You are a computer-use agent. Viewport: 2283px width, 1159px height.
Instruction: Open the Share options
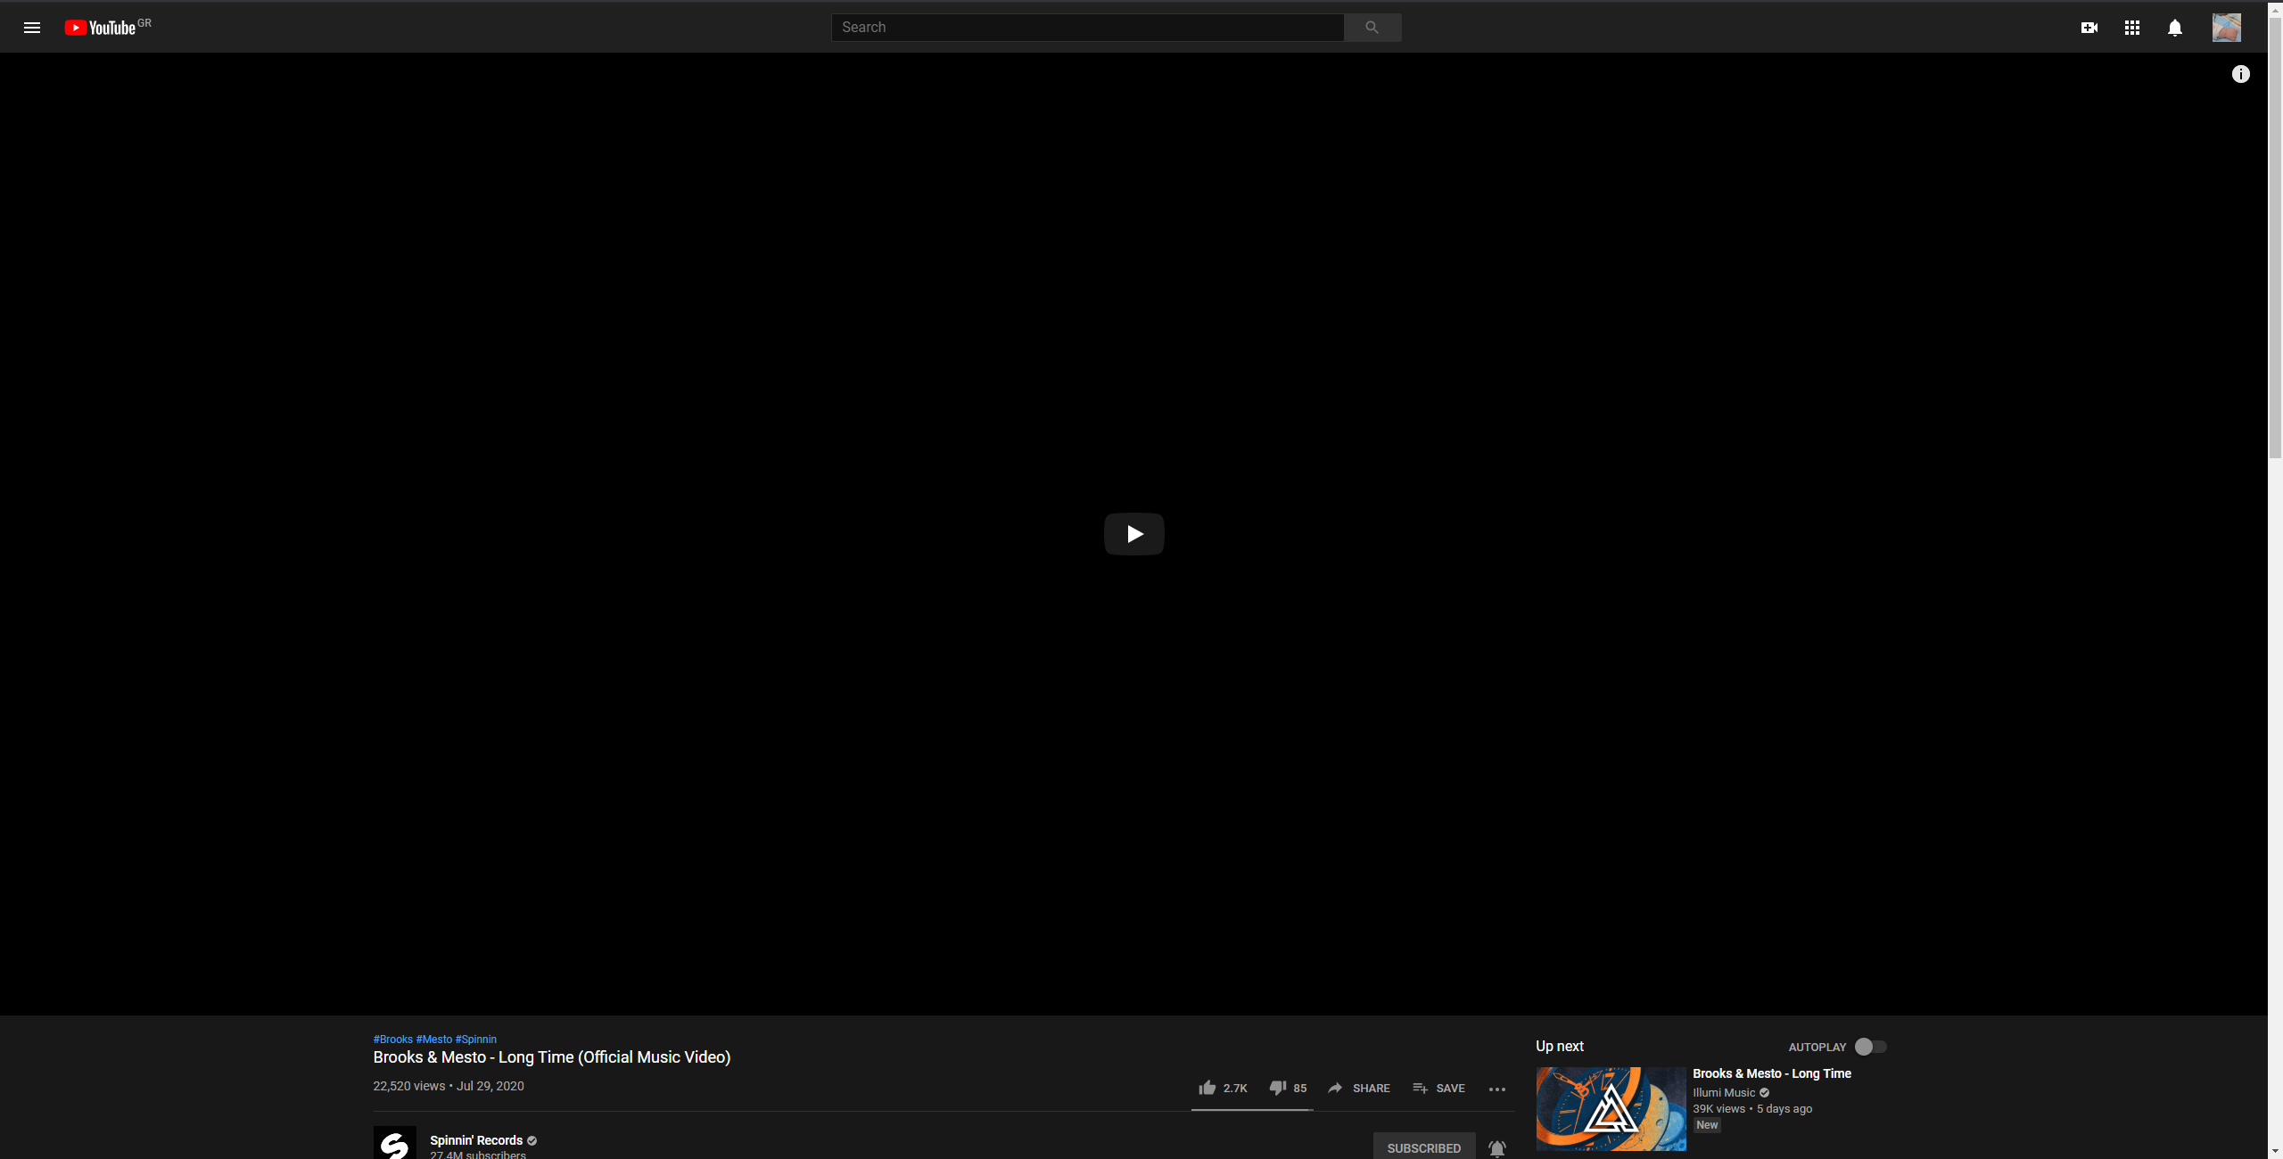[x=1358, y=1088]
